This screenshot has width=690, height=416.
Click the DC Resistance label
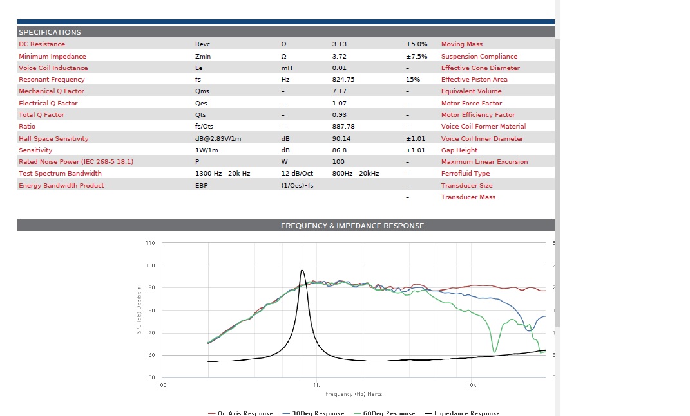(x=42, y=44)
